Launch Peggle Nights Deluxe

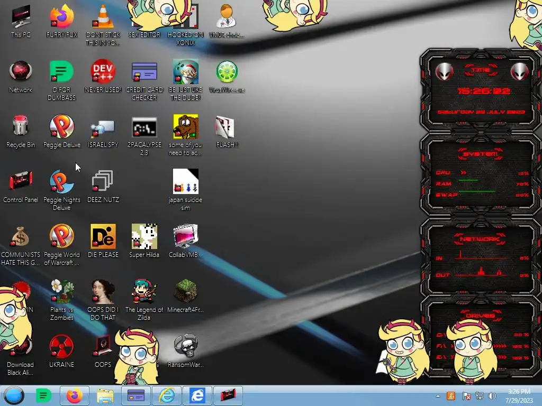coord(61,190)
